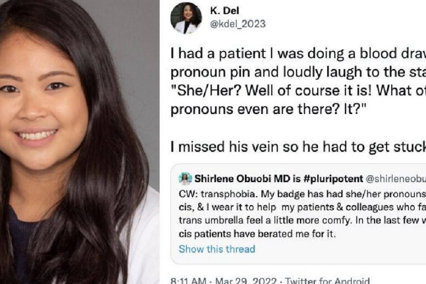426x284 pixels.
Task: Click the "trans umbrella feel a little" line
Action: click(x=302, y=220)
